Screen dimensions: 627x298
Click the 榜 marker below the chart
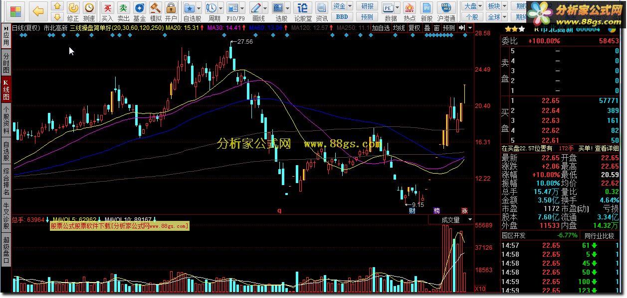click(437, 210)
